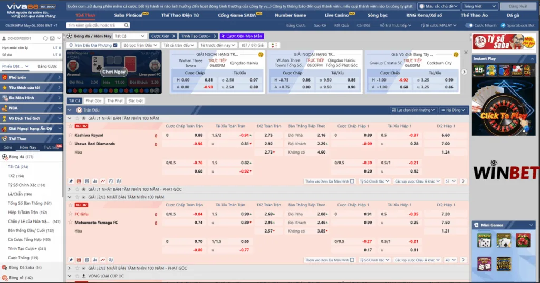Close the featured matches carousel

(466, 53)
